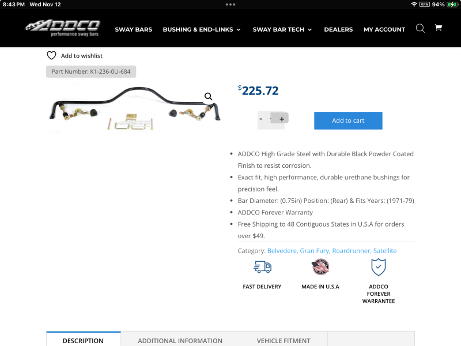The image size is (461, 346).
Task: Open the Dealers menu item
Action: point(338,29)
